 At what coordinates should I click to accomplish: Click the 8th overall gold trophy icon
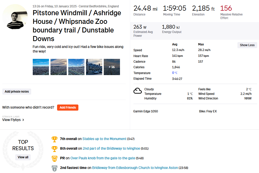54,149
